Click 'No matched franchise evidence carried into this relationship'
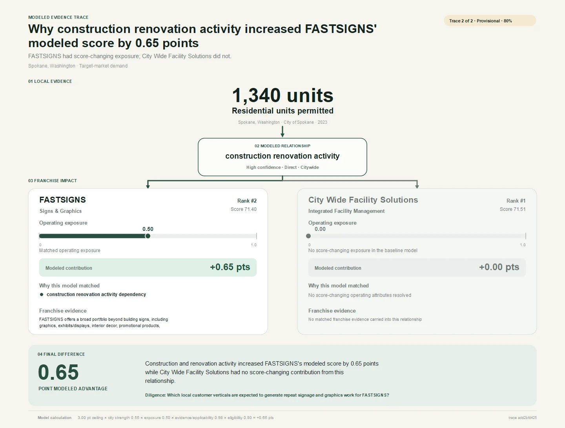The height and width of the screenshot is (428, 565). [365, 319]
